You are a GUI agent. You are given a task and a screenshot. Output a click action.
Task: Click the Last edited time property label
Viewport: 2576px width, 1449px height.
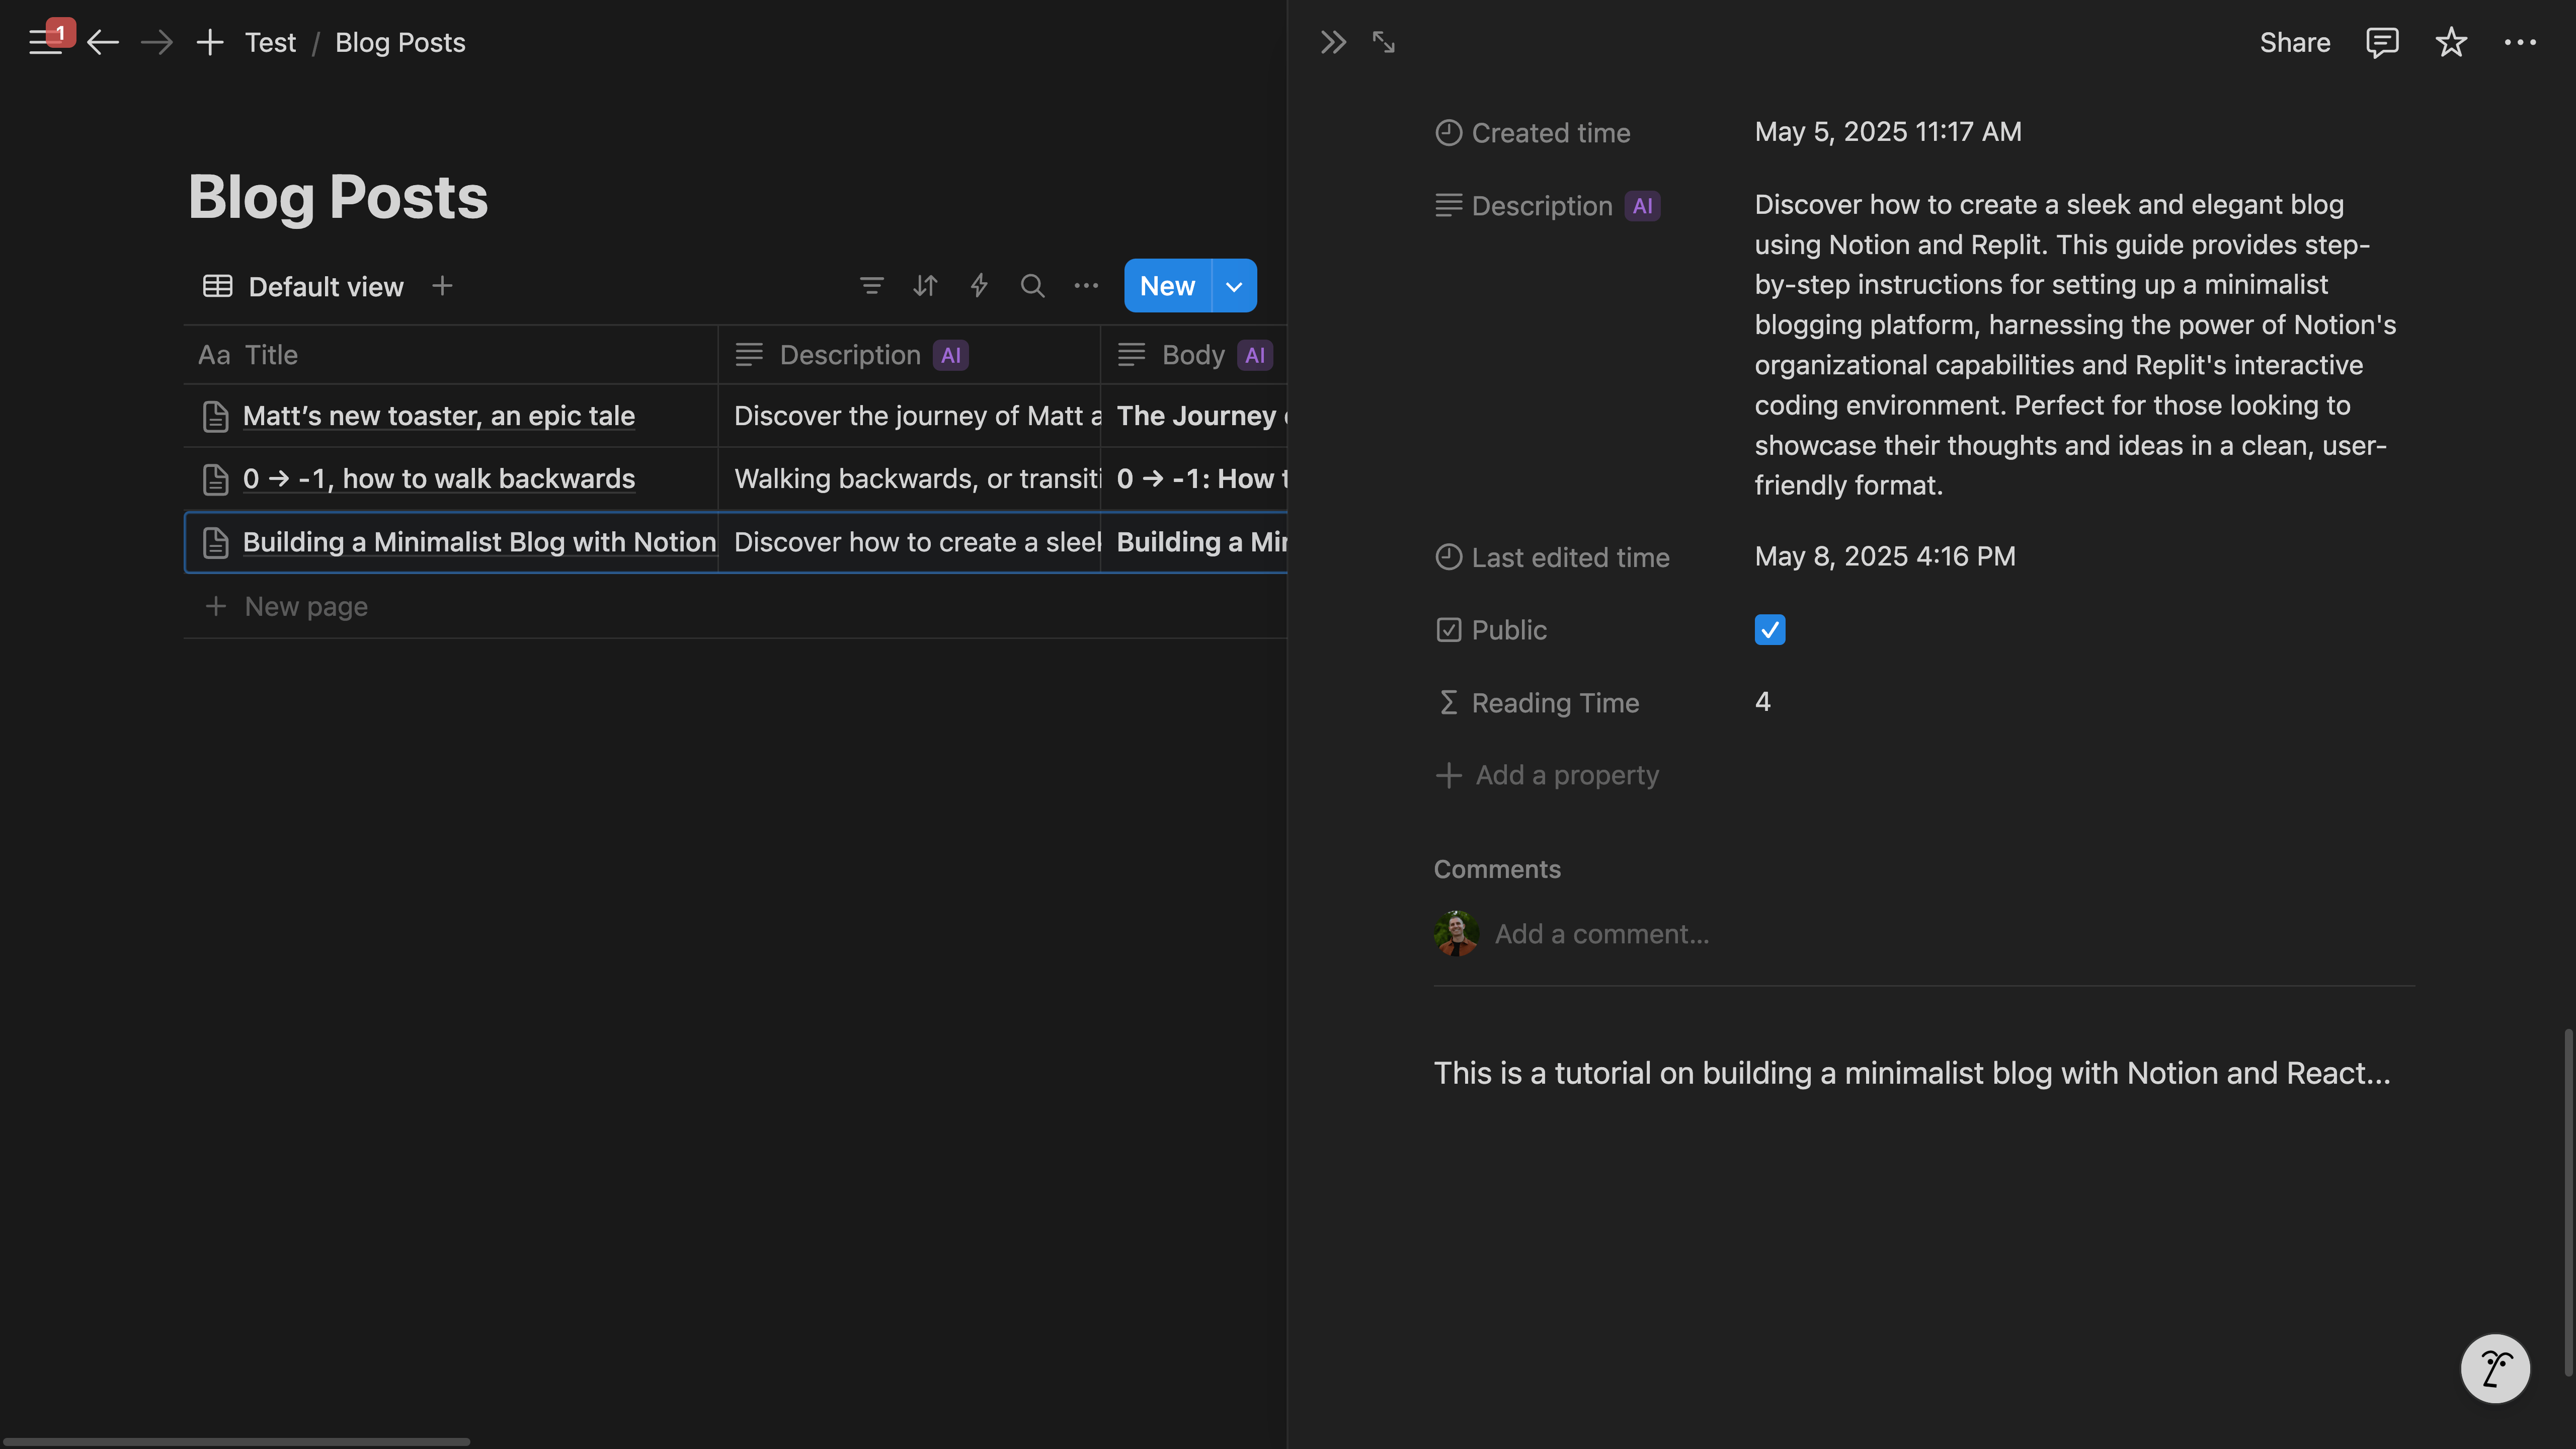(x=1552, y=557)
